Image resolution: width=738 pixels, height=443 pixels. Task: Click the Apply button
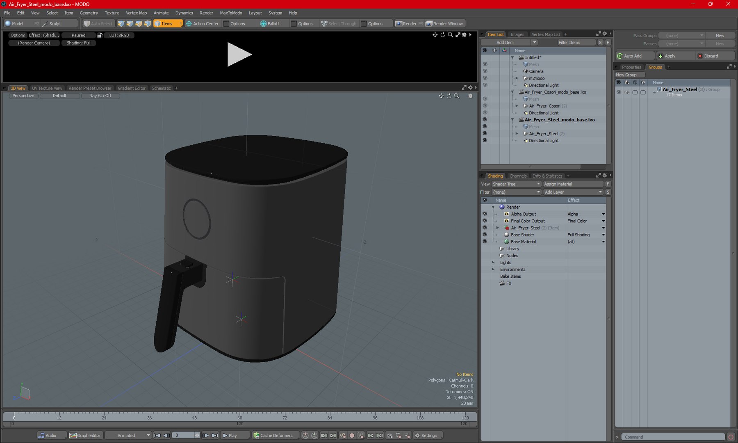tap(675, 56)
